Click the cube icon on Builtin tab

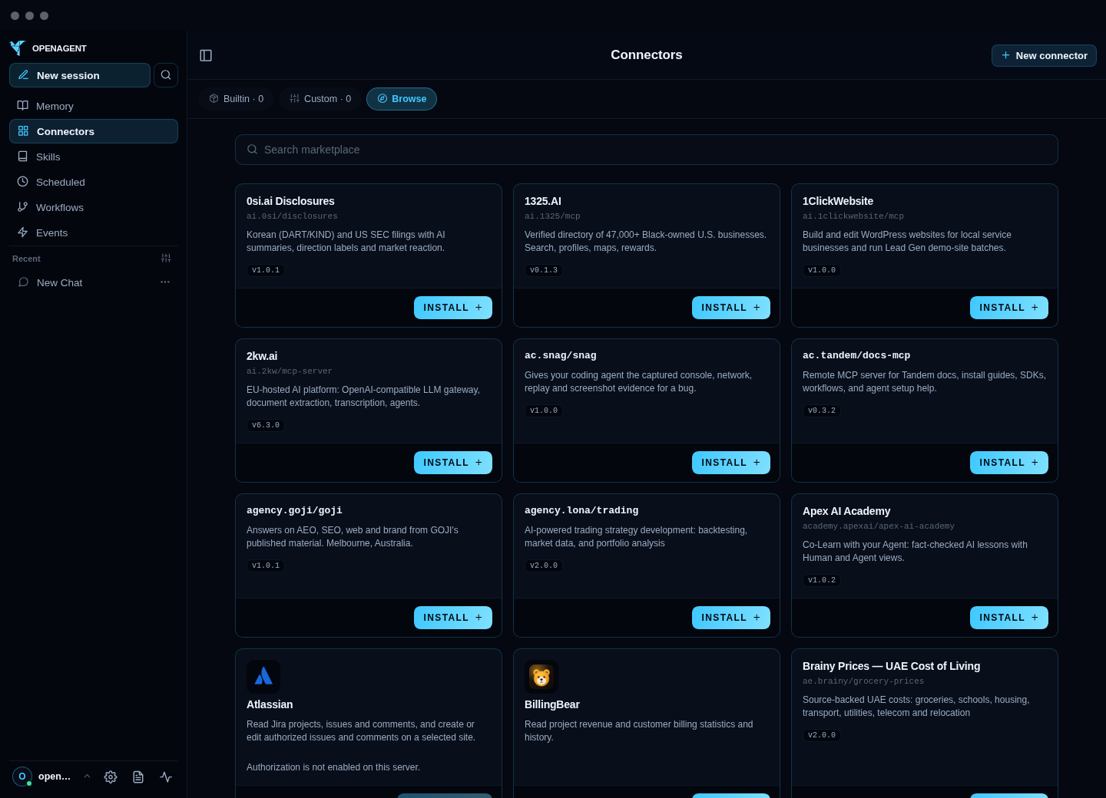(214, 98)
